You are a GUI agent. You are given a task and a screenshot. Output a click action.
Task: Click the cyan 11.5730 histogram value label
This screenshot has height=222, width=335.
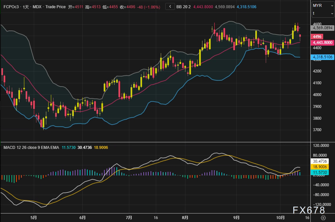(x=319, y=172)
